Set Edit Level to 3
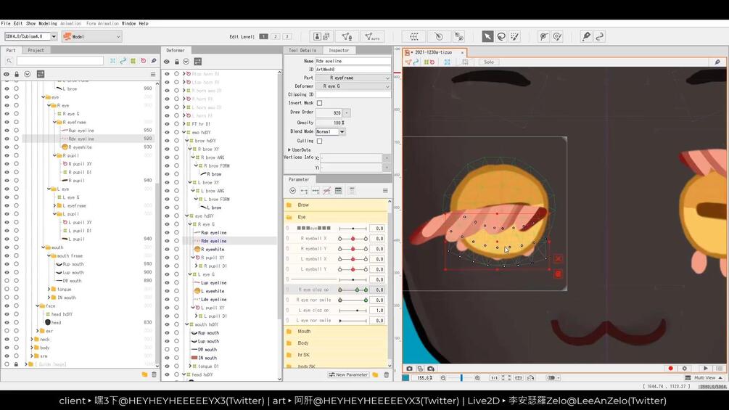The height and width of the screenshot is (410, 729). pos(287,36)
